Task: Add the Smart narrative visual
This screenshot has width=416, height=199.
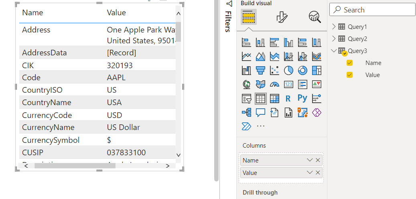Action: [274, 112]
